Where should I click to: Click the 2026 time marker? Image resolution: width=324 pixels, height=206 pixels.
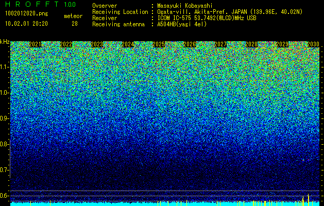tap(190, 44)
